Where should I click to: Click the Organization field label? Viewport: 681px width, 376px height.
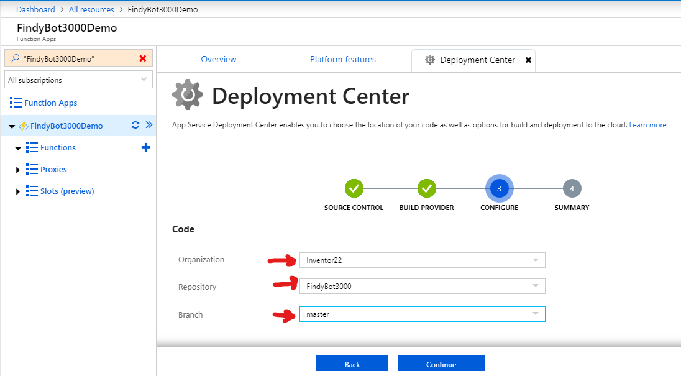(201, 260)
